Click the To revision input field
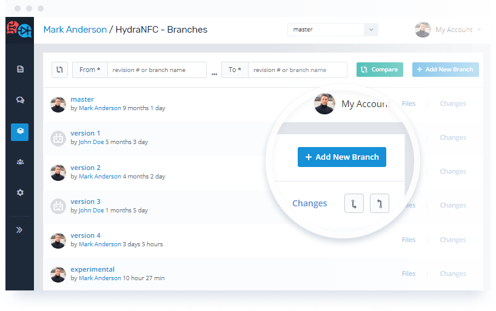Image resolution: width=496 pixels, height=311 pixels. (x=298, y=70)
